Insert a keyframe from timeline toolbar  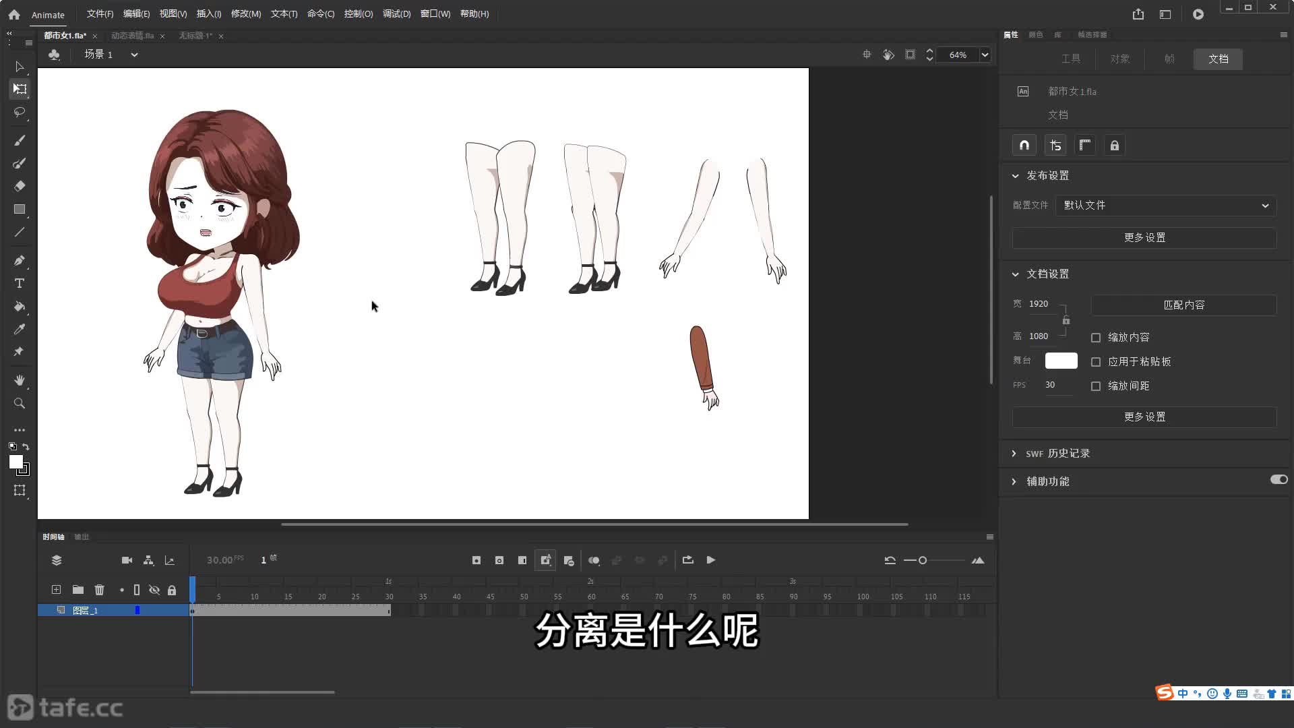476,560
